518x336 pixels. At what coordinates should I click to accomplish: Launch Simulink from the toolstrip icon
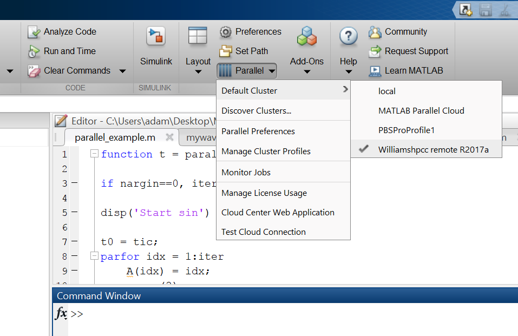[x=156, y=36]
